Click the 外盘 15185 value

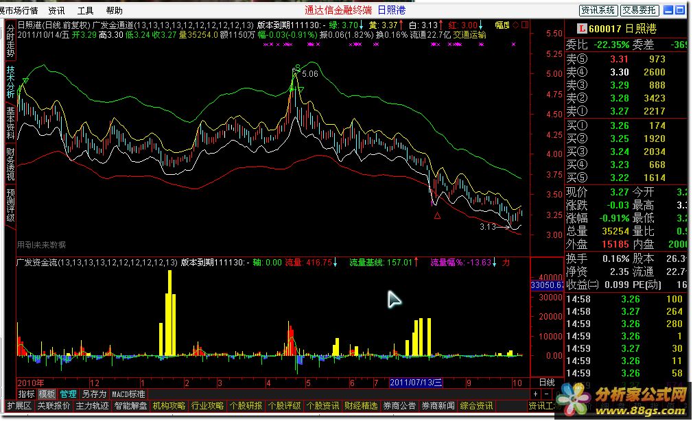point(615,244)
